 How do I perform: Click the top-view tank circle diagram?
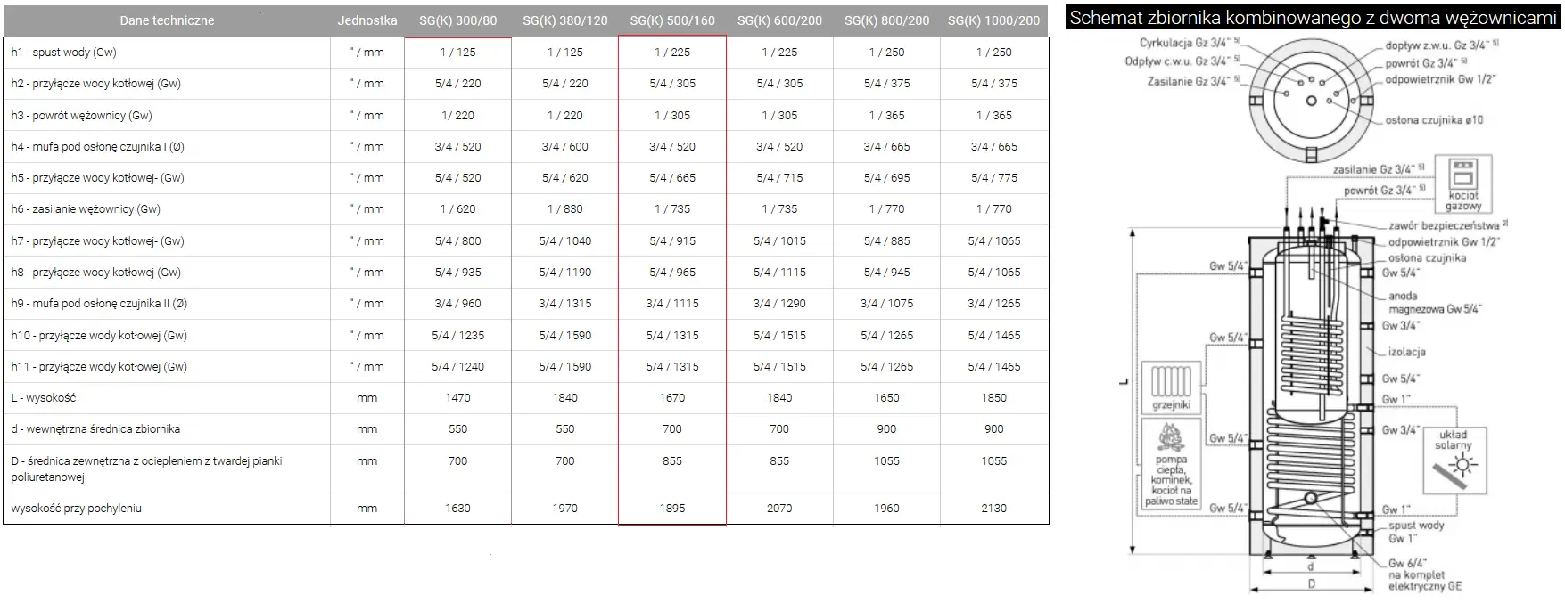(x=1311, y=100)
